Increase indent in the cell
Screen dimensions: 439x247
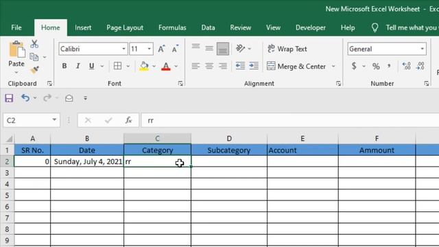pos(254,66)
